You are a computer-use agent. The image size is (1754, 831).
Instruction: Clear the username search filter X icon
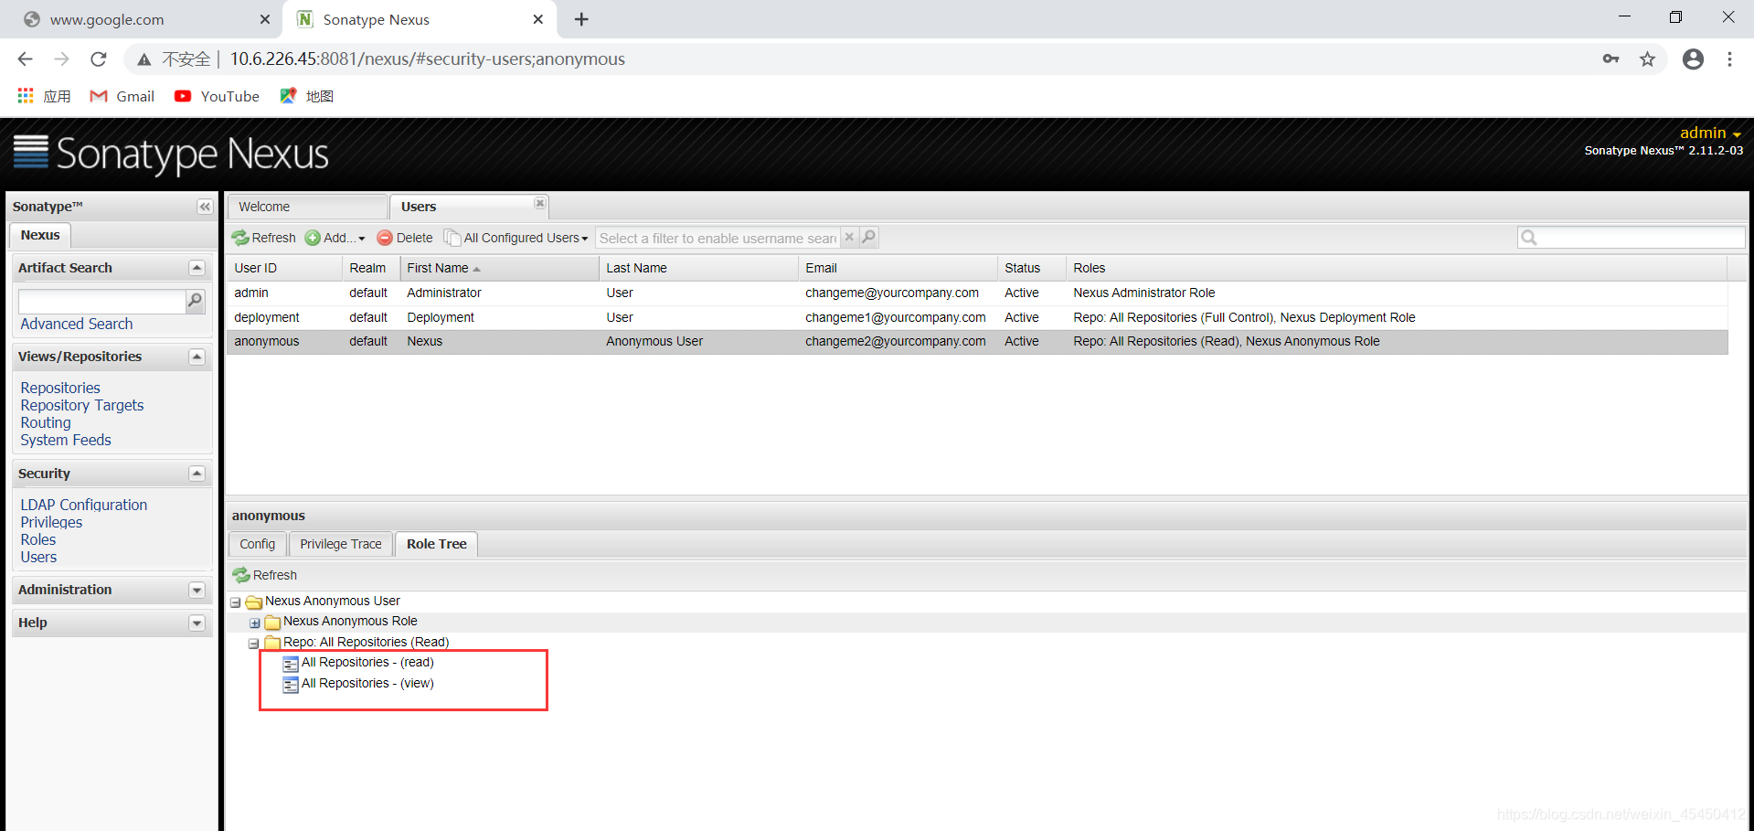(849, 238)
